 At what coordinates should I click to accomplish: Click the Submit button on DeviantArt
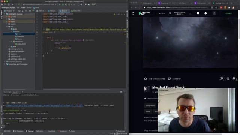click(x=229, y=13)
